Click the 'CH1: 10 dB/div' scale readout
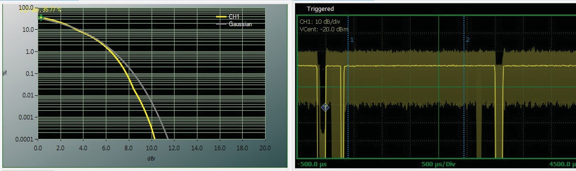576x171 pixels. point(319,22)
